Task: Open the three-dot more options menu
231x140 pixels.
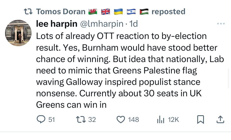Action: tap(221, 24)
